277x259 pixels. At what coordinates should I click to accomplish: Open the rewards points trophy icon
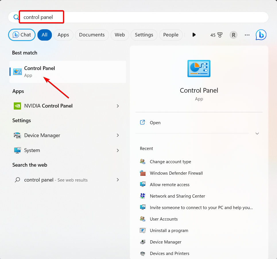click(220, 35)
